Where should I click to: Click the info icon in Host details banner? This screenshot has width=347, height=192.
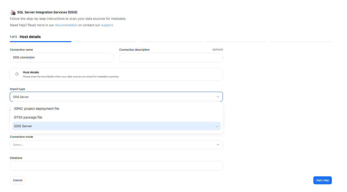[x=17, y=74]
